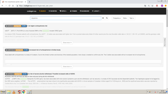Go back with the browser back arrow
Viewport: 168px width, 94px height.
(x=2, y=6)
